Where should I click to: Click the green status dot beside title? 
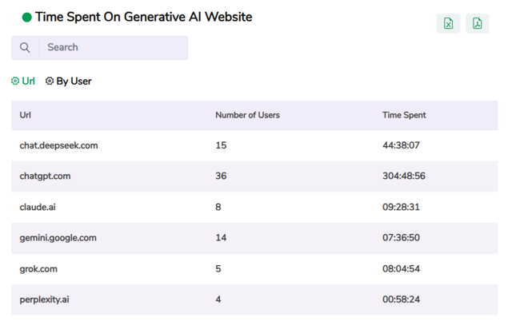pos(26,17)
